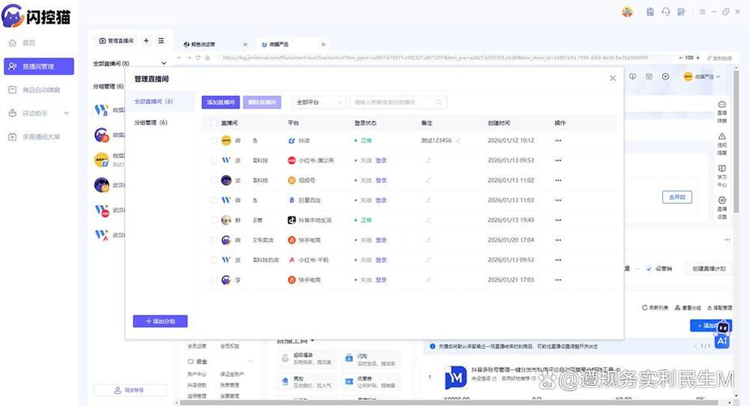Image resolution: width=749 pixels, height=406 pixels.
Task: Toggle the select-all checkbox in table header
Action: point(214,123)
